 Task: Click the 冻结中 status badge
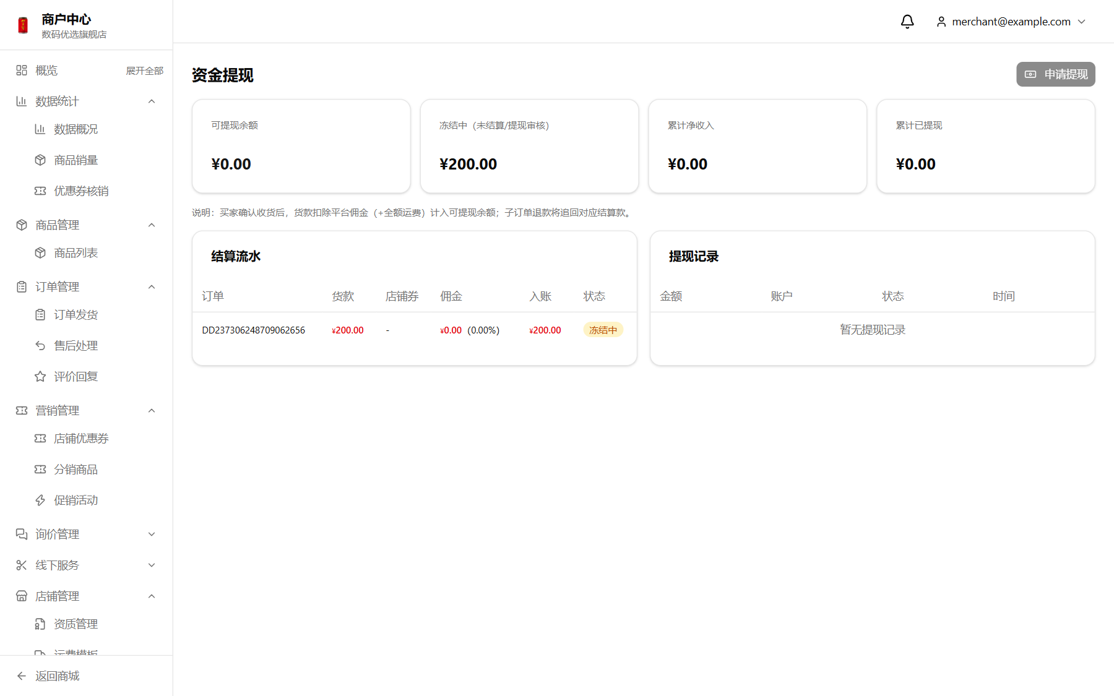(x=603, y=330)
